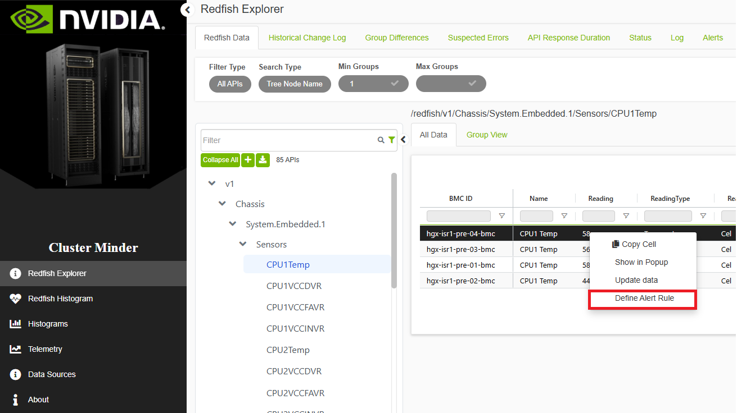The image size is (737, 413).
Task: Click the Collapse All button
Action: point(220,160)
